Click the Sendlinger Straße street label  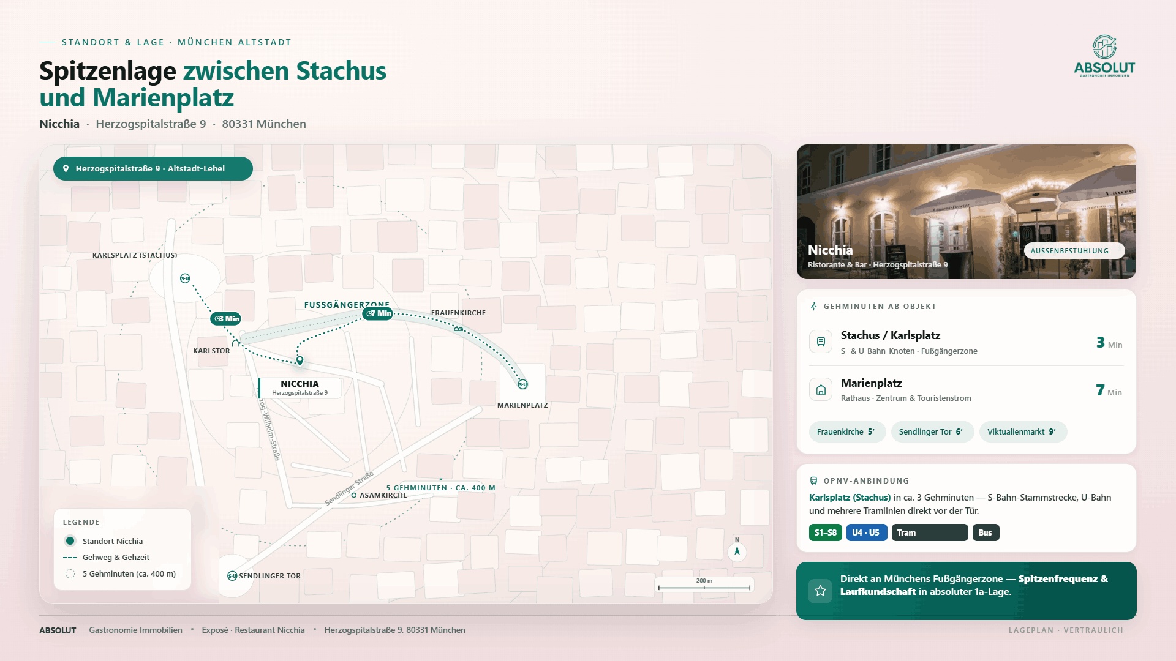(x=349, y=488)
